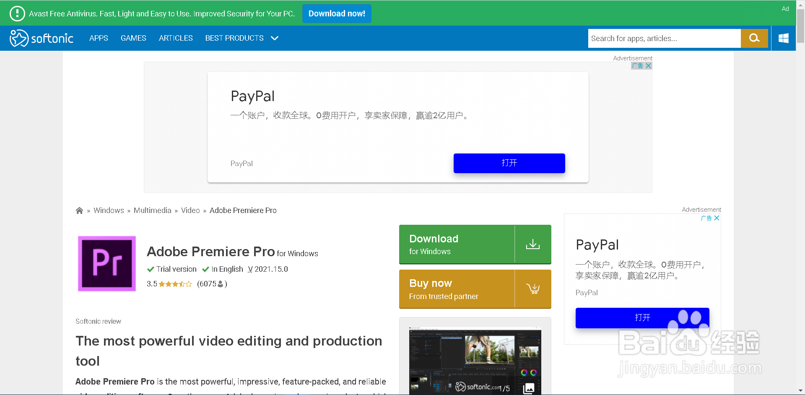Close the top banner PayPal ad

click(648, 66)
